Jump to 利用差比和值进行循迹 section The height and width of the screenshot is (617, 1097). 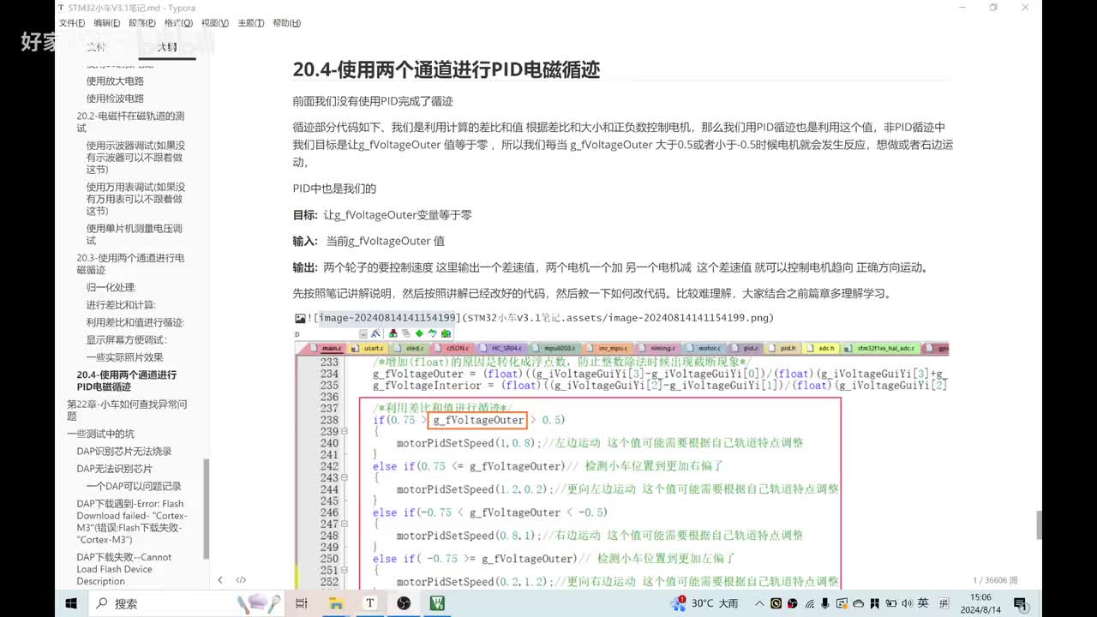click(135, 322)
